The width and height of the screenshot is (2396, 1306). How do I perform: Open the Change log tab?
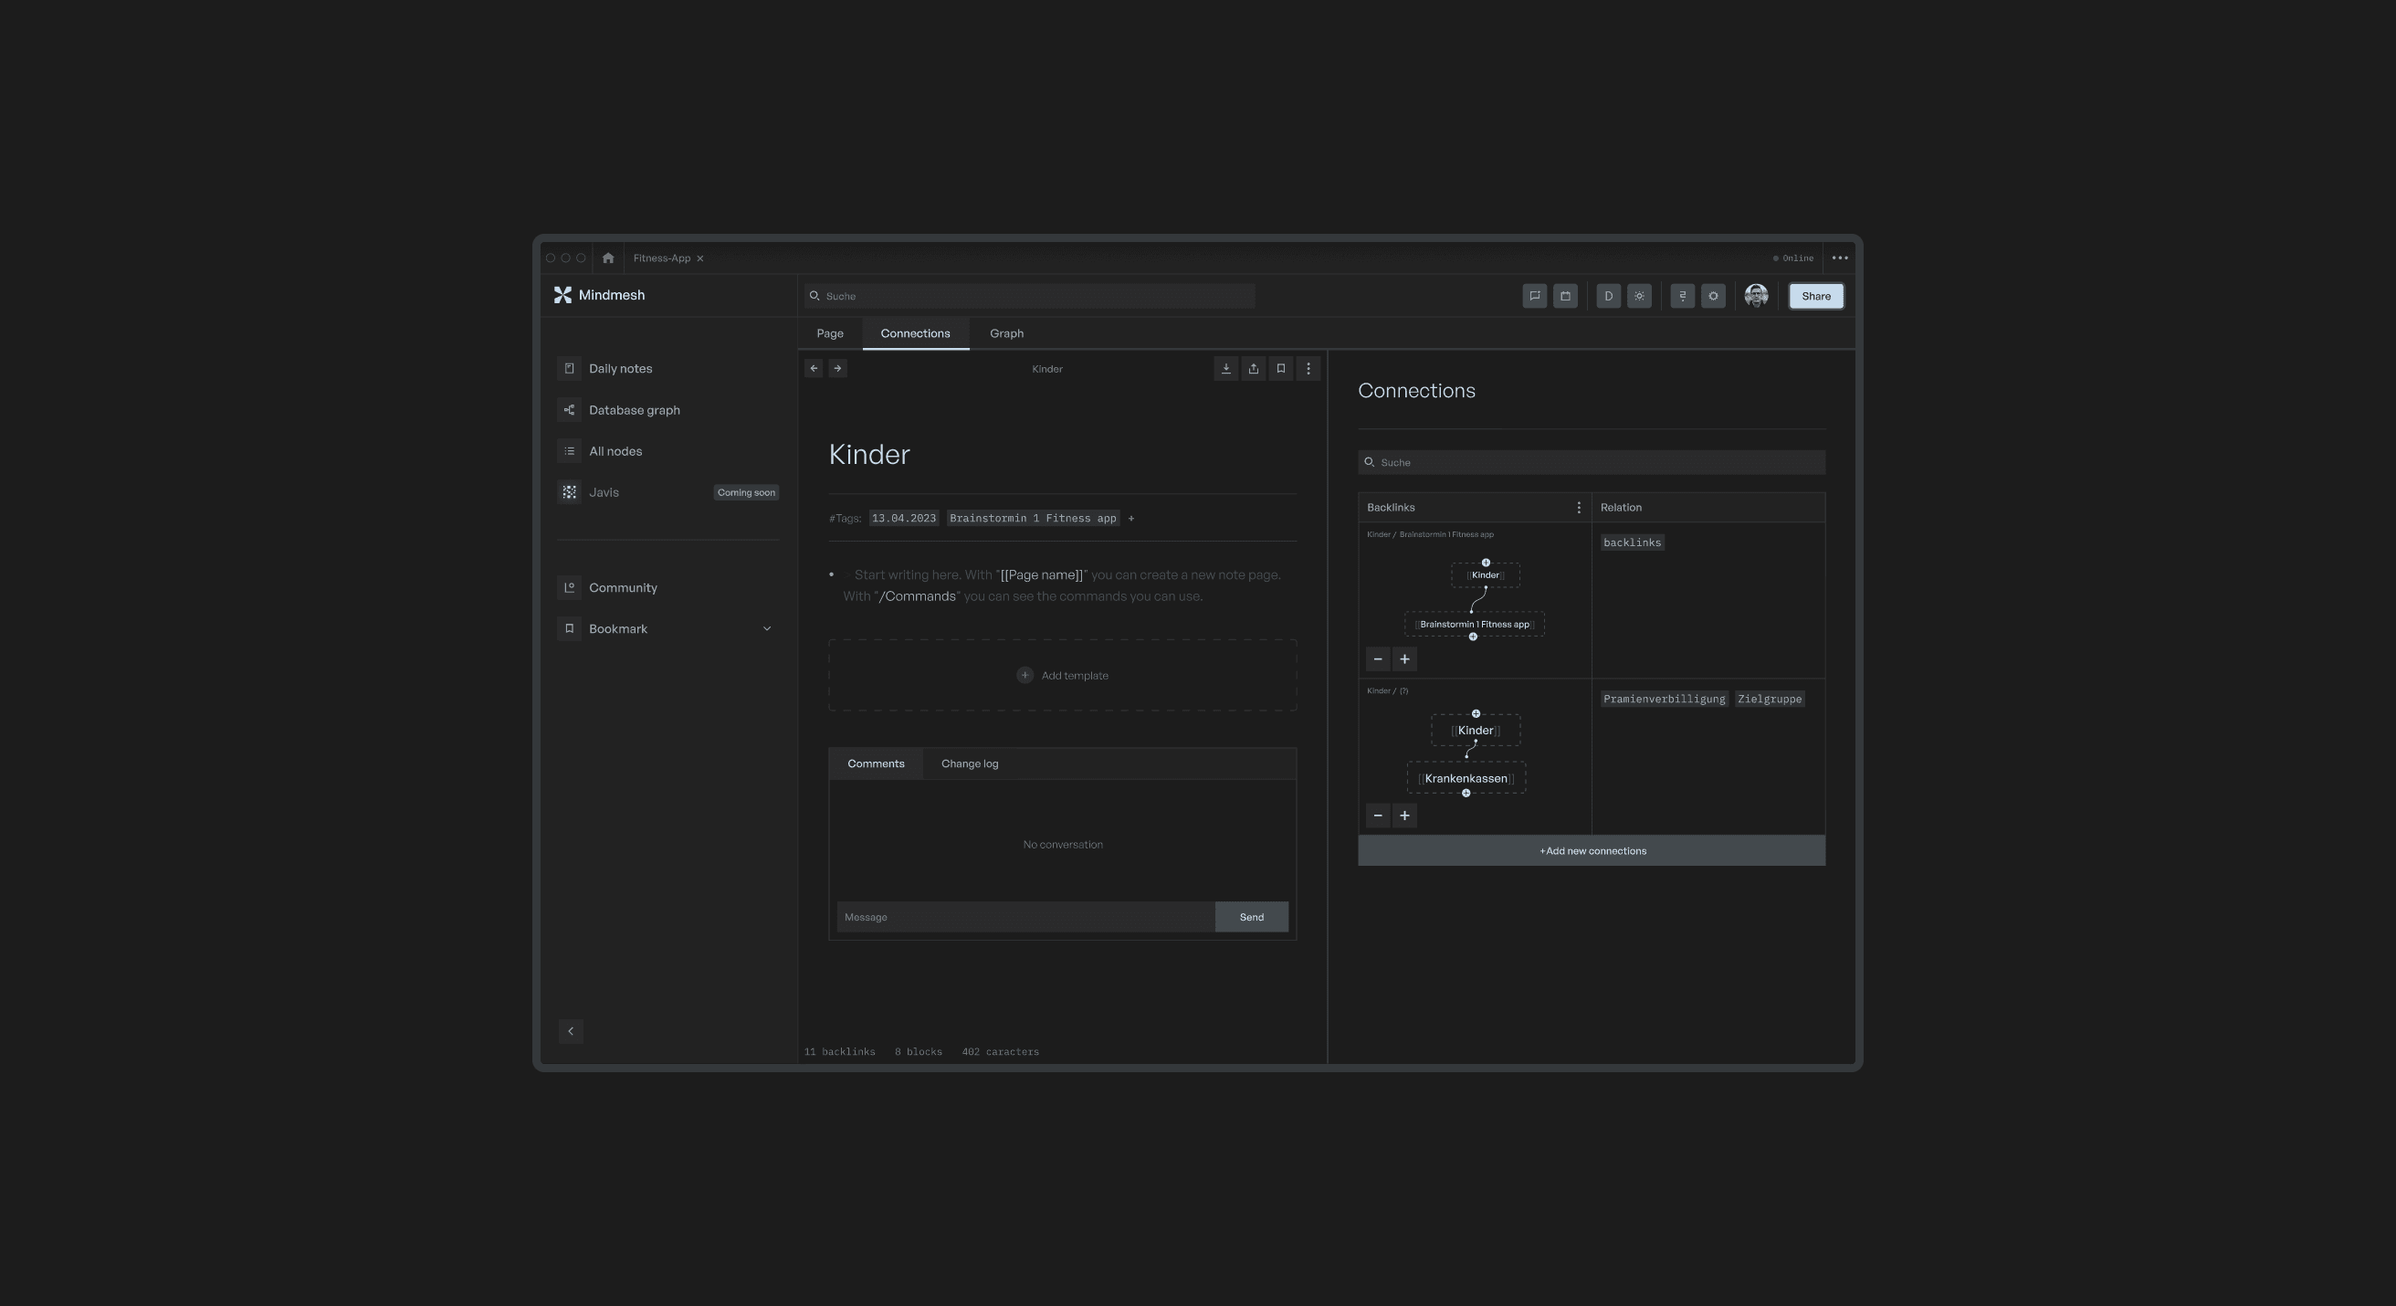point(969,764)
